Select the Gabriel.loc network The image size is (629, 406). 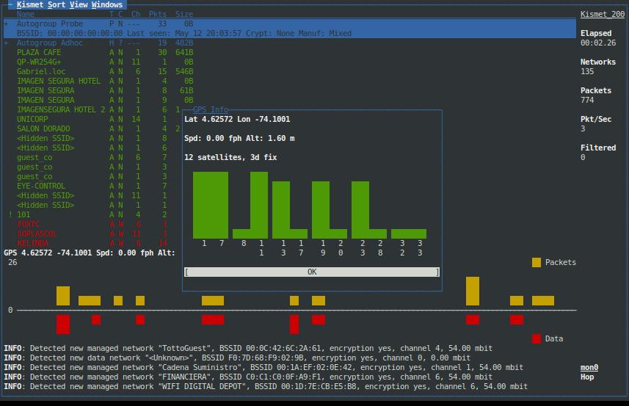point(41,71)
